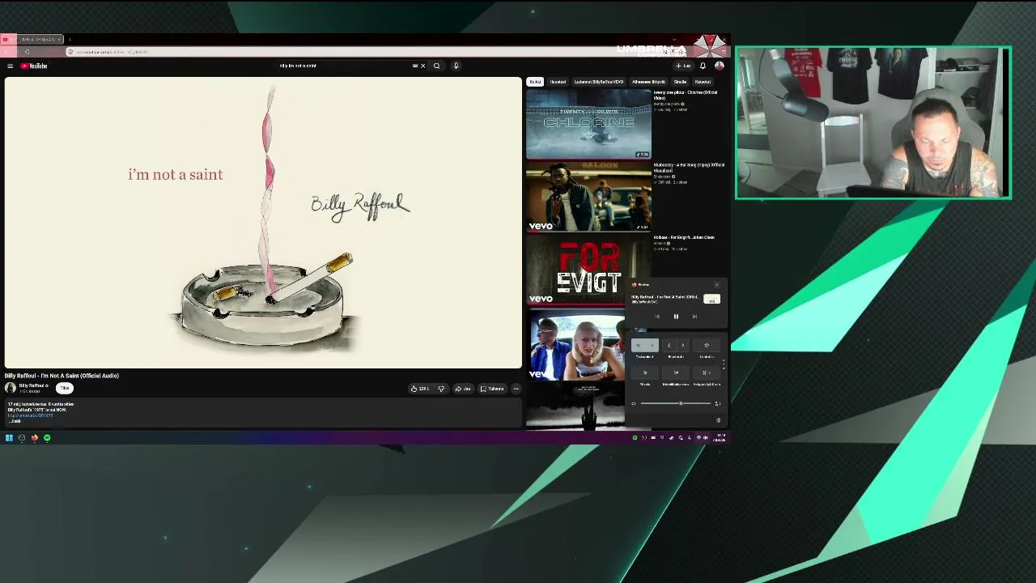The image size is (1036, 583).
Task: Open a new browser tab
Action: [70, 40]
